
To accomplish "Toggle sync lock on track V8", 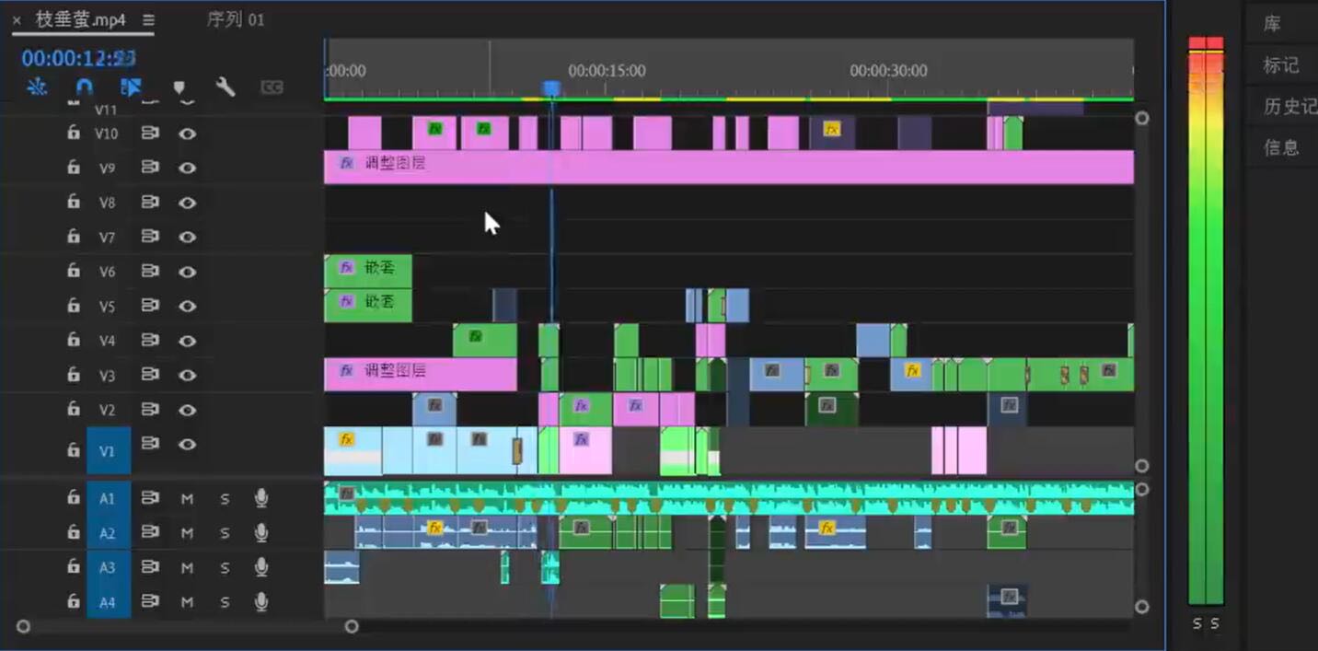I will (149, 202).
